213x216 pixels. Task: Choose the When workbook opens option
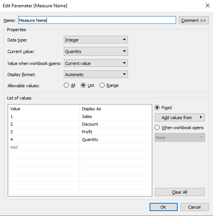point(179,128)
